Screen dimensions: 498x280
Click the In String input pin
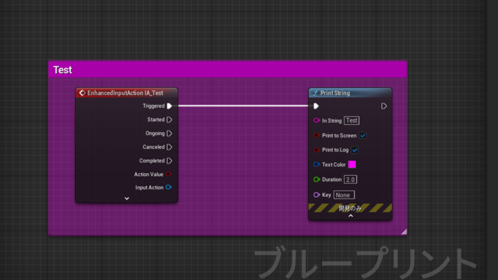click(317, 121)
